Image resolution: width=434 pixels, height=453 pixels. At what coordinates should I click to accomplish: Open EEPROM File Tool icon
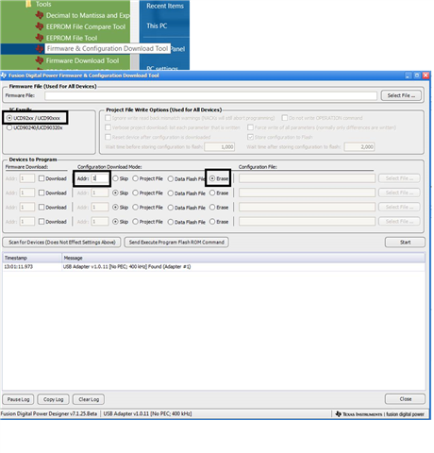point(40,38)
